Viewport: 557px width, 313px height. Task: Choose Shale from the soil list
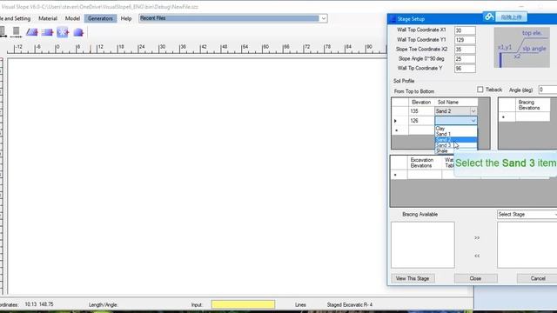(456, 150)
